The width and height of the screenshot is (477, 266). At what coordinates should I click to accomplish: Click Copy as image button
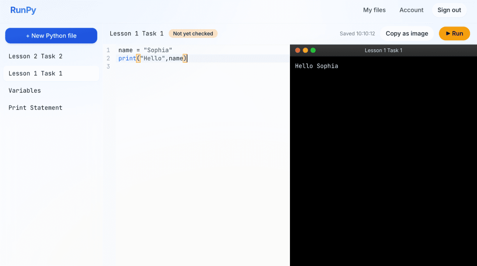pos(407,34)
